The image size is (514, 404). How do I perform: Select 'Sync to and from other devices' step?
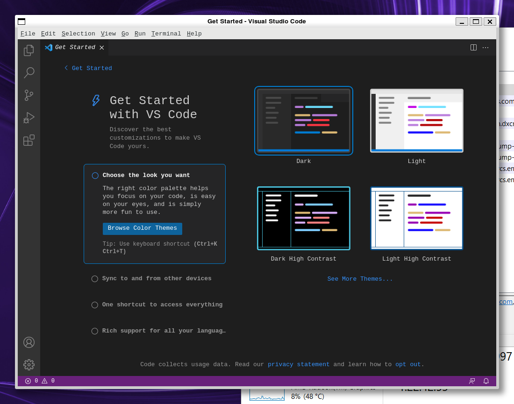pyautogui.click(x=157, y=278)
